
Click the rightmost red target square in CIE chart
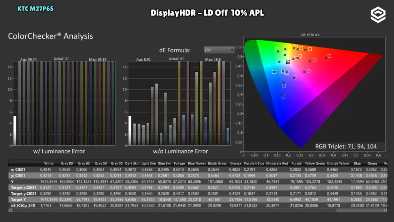tap(329, 56)
